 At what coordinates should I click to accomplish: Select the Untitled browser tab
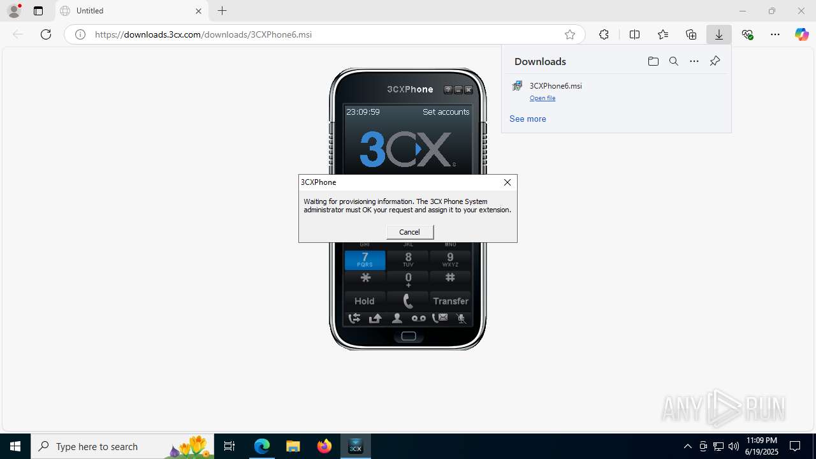coord(132,11)
